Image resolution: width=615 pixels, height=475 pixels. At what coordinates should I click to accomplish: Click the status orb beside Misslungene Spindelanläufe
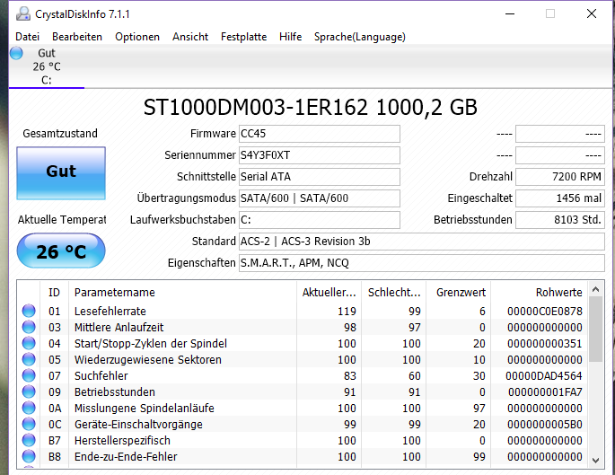click(x=29, y=408)
